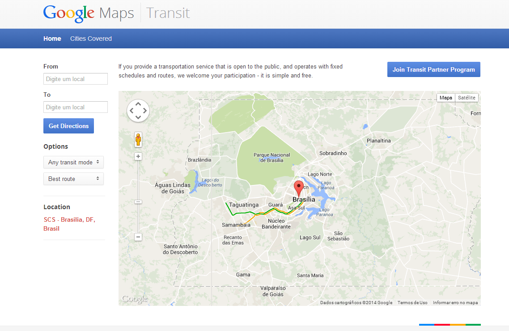509x331 pixels.
Task: Click the Transit header title text
Action: pyautogui.click(x=168, y=13)
